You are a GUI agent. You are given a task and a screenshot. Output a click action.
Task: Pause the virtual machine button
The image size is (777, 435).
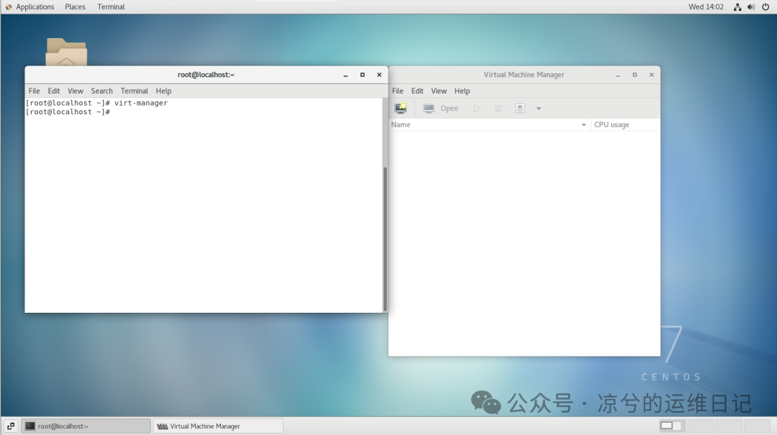[x=499, y=108]
